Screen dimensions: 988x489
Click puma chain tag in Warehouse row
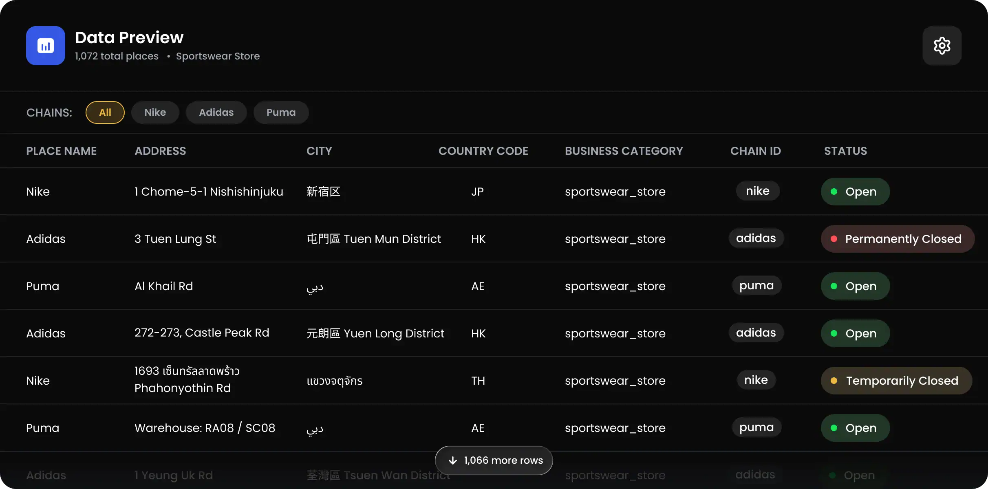[x=756, y=427]
